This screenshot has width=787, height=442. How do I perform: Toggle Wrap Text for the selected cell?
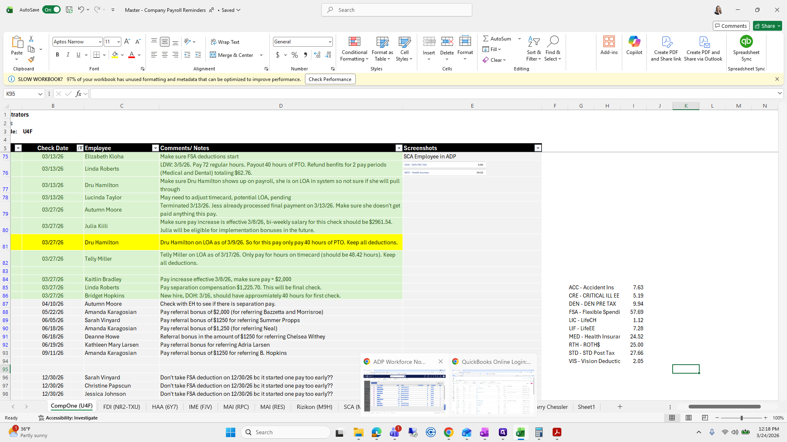(225, 42)
